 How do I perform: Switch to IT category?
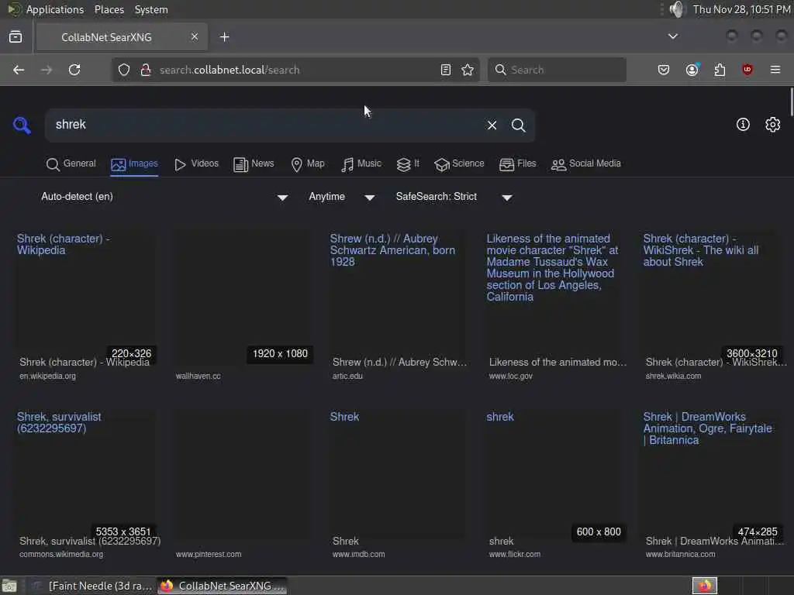[x=408, y=164]
